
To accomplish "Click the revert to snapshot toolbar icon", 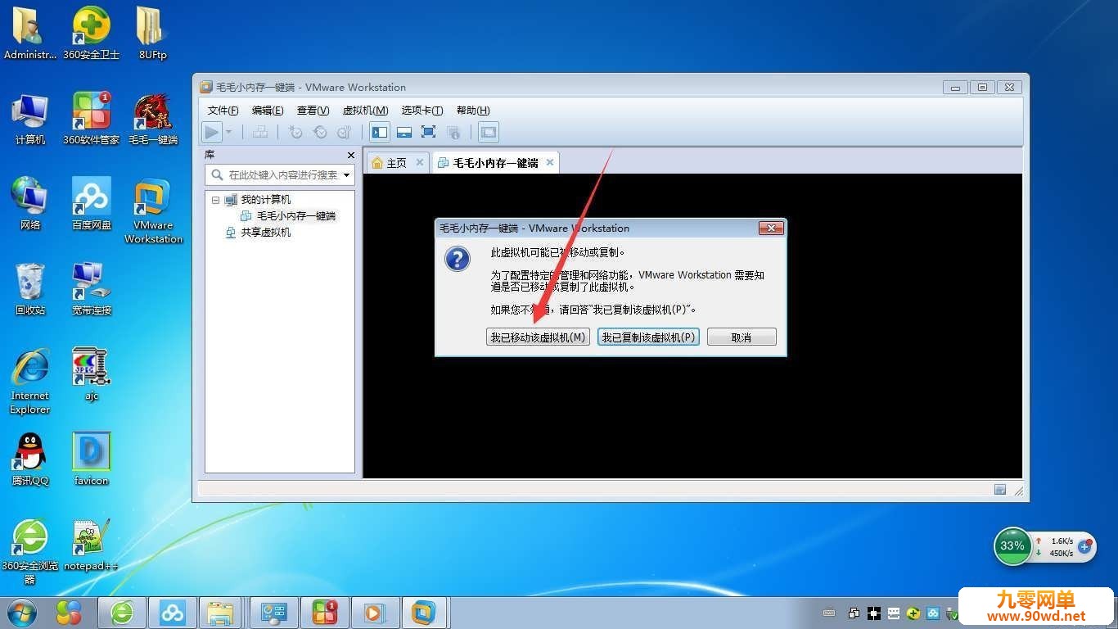I will [x=320, y=132].
